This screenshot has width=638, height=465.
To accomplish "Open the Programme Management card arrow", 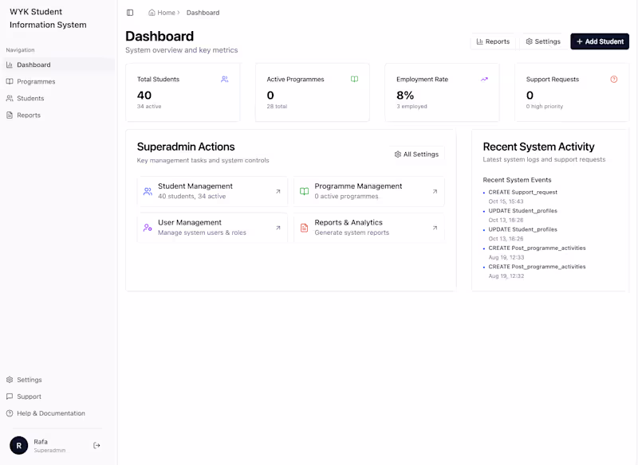I will pos(435,191).
